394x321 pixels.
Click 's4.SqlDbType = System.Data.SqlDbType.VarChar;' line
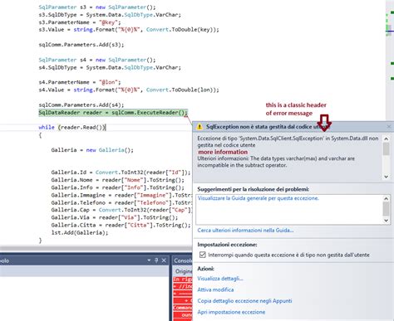point(110,67)
